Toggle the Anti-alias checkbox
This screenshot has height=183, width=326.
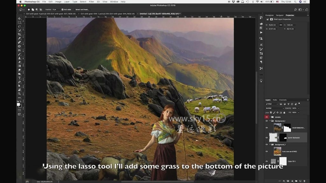(62, 10)
